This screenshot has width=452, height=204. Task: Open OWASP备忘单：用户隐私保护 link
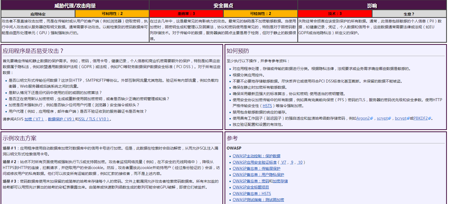click(258, 175)
